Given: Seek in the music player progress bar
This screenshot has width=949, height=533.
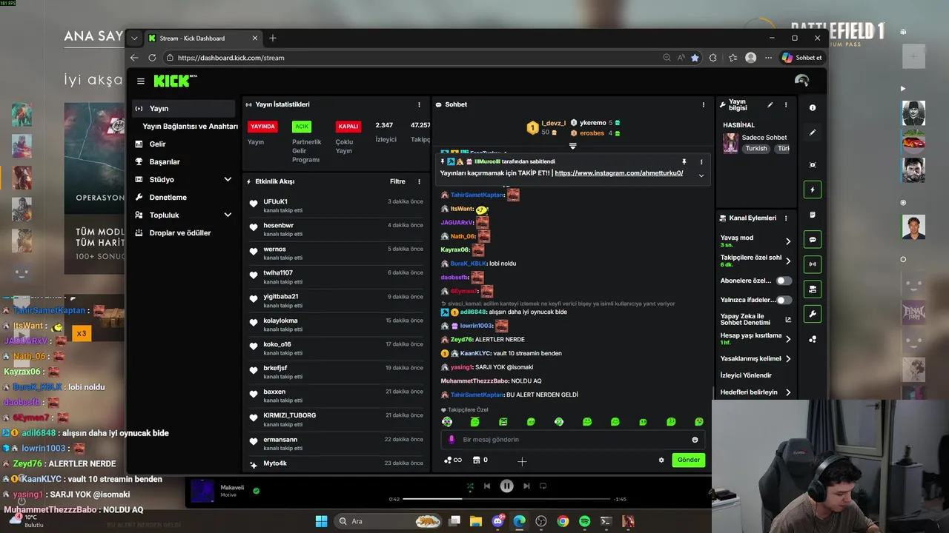Looking at the screenshot, I should [506, 499].
